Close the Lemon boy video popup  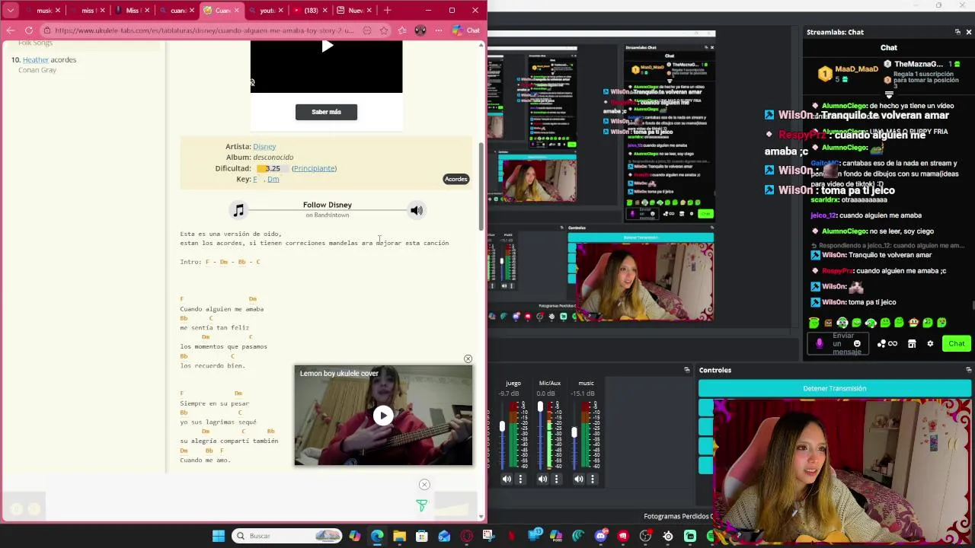click(x=468, y=358)
